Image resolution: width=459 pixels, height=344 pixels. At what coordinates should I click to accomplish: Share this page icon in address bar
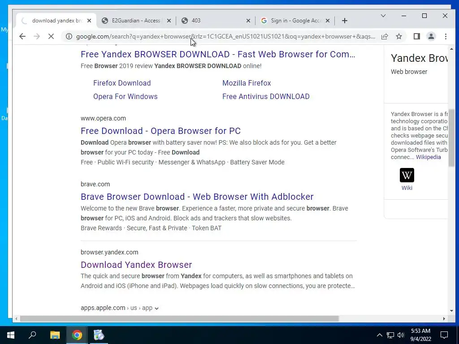pos(385,36)
